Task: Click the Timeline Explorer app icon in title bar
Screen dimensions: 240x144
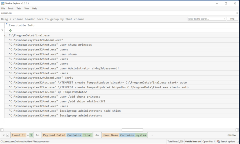Action: click(2, 3)
